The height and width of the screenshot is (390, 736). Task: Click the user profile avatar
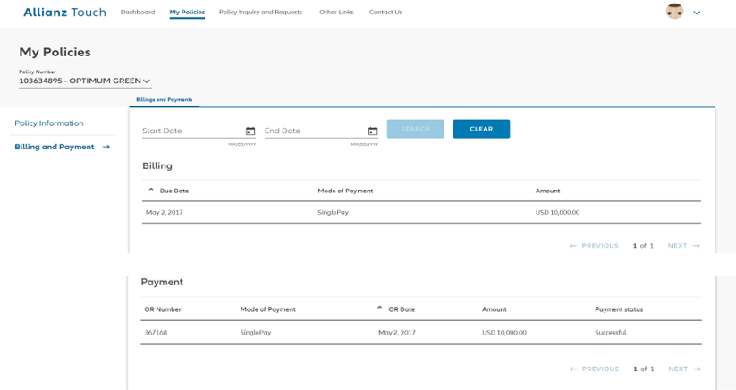674,12
